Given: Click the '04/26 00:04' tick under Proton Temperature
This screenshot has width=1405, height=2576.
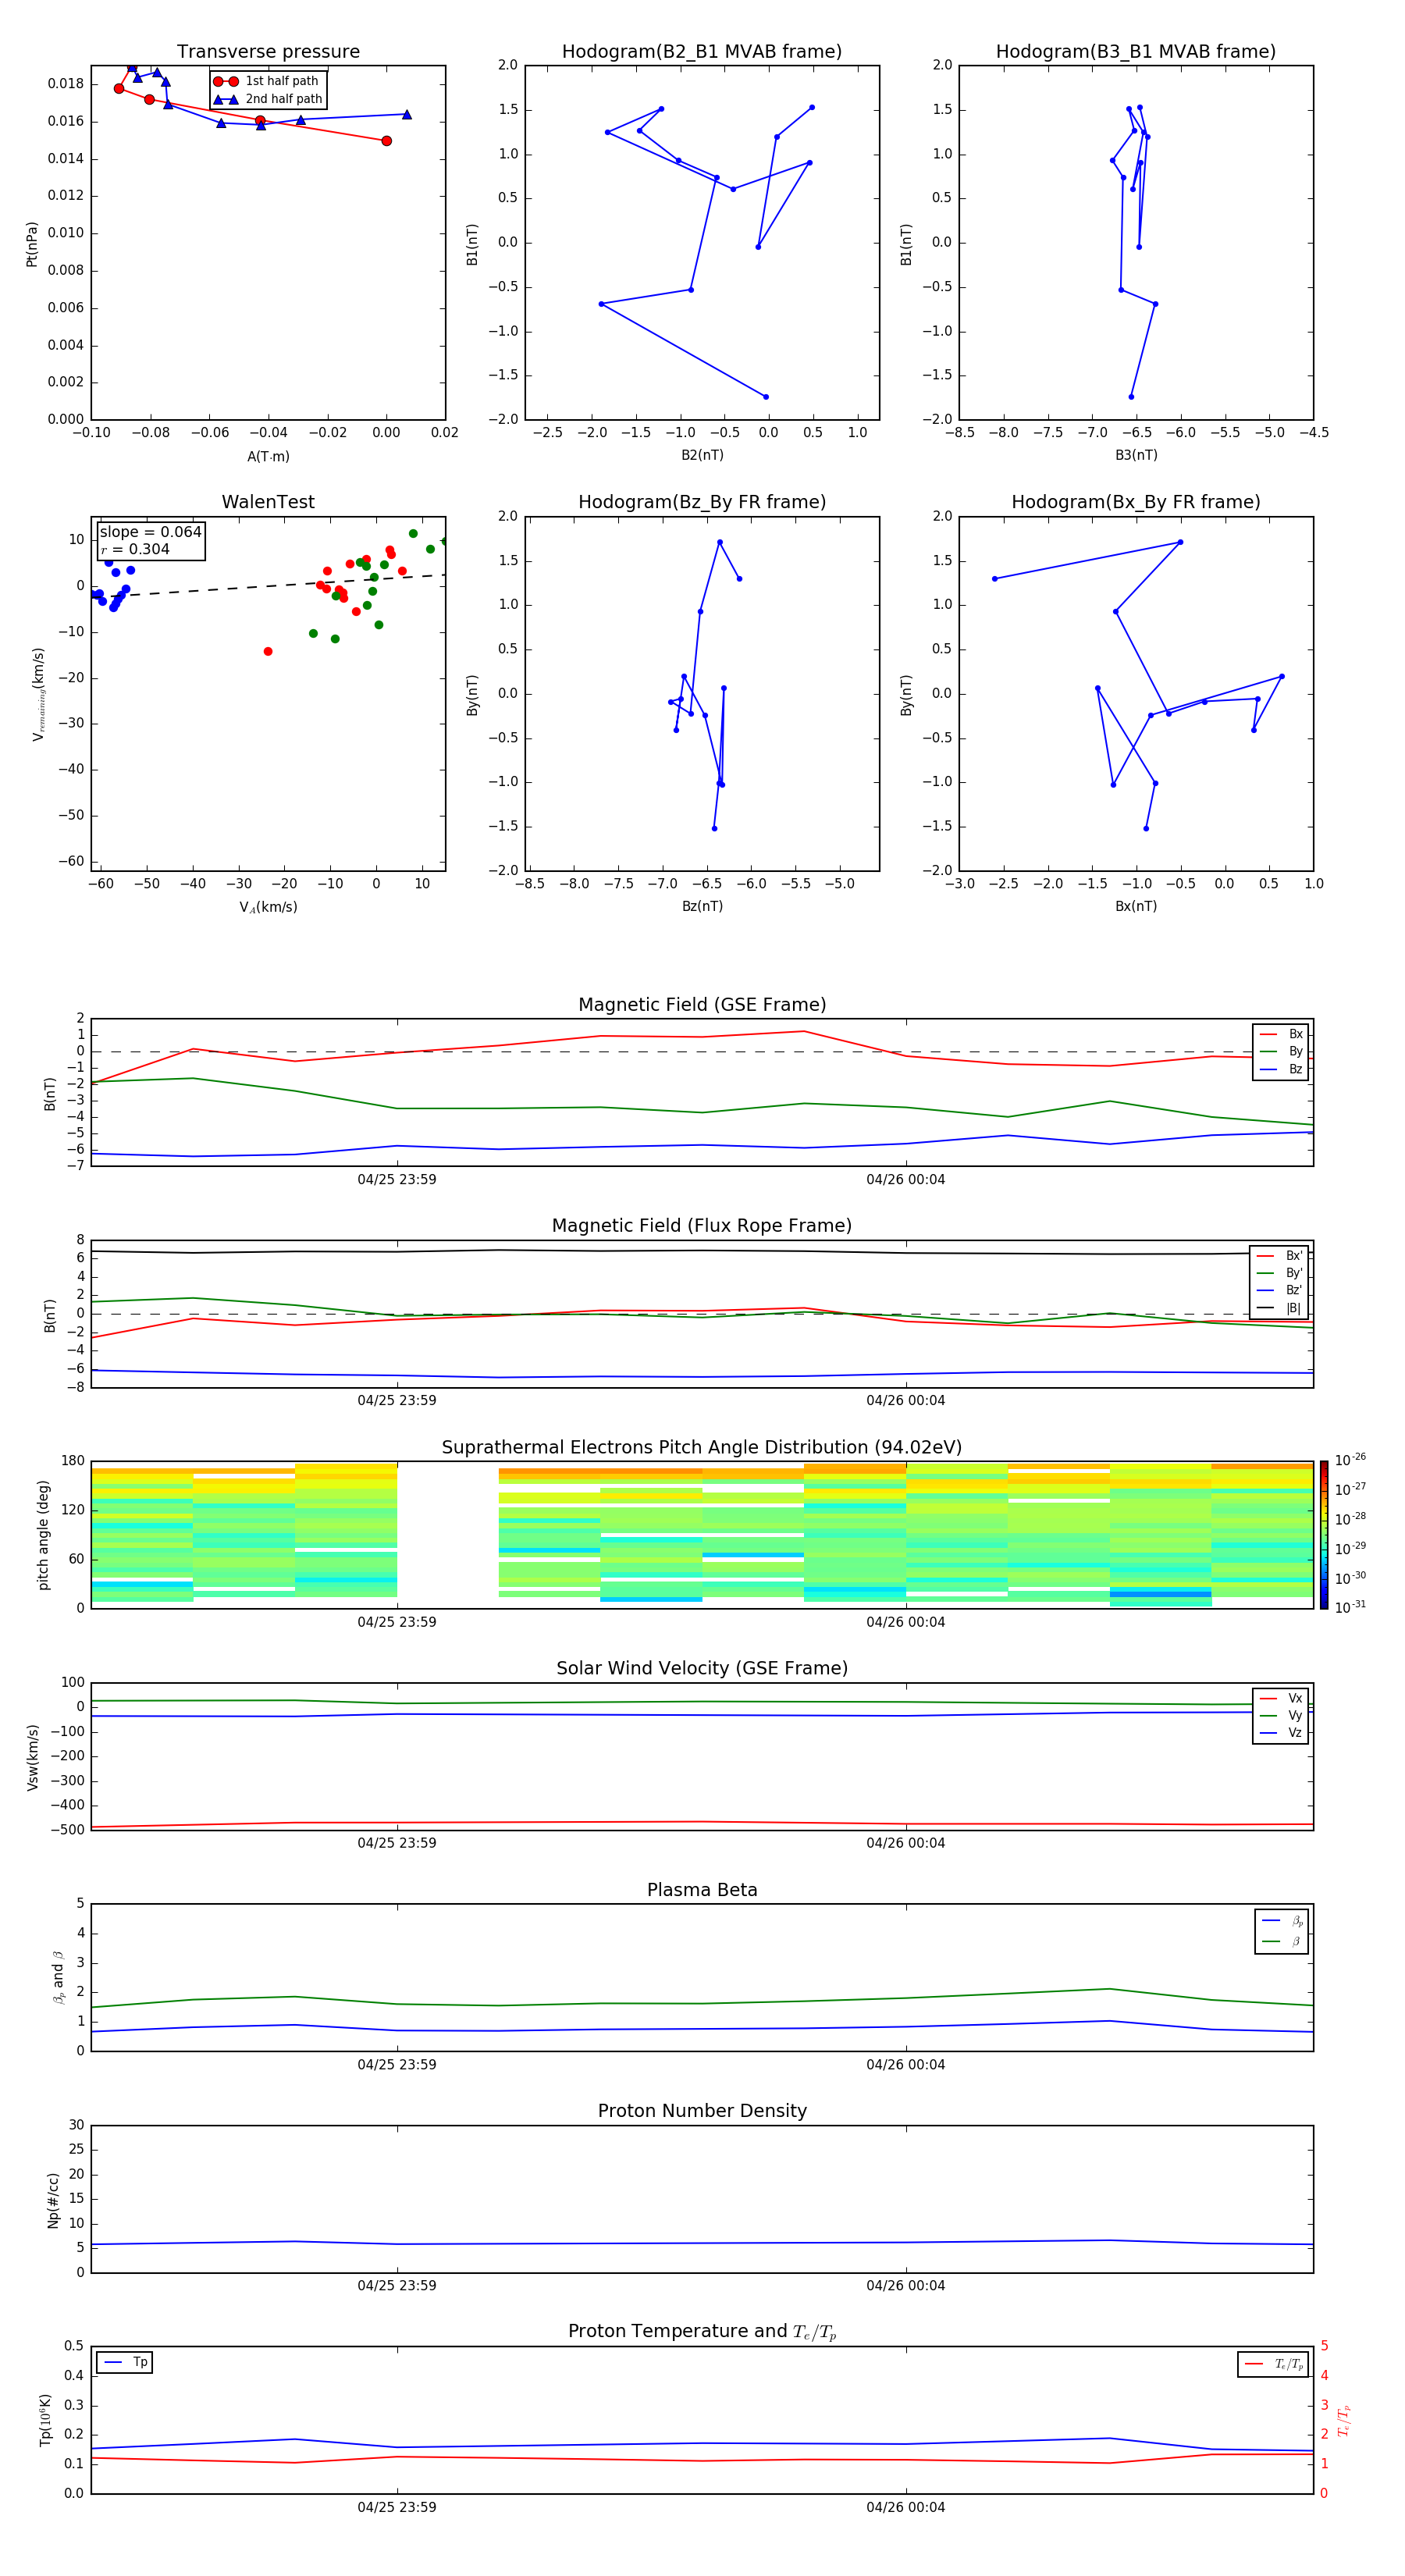Looking at the screenshot, I should point(906,2507).
